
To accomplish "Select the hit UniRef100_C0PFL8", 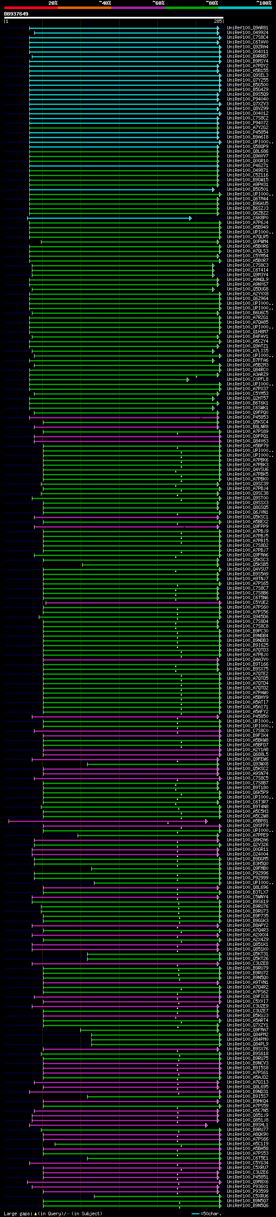I will 247,379.
